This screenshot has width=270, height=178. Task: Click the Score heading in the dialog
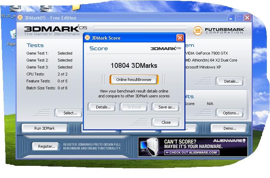(x=99, y=48)
